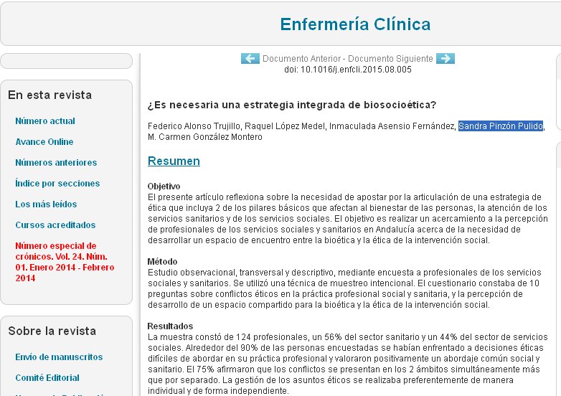Click the Sobre la revista heading
The height and width of the screenshot is (396, 561).
click(52, 331)
